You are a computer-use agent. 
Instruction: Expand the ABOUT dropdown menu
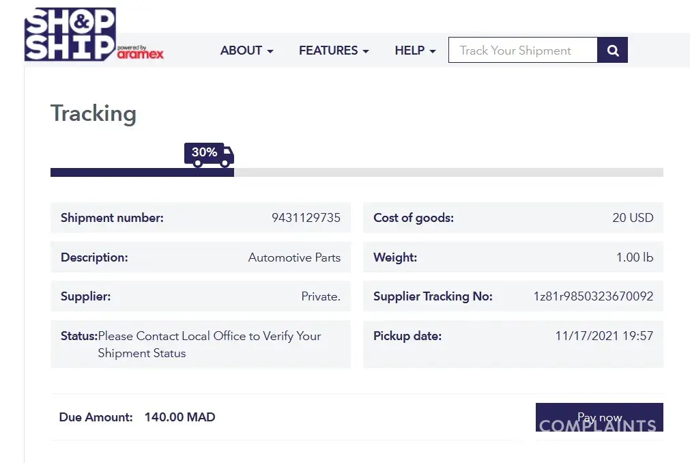click(x=246, y=51)
